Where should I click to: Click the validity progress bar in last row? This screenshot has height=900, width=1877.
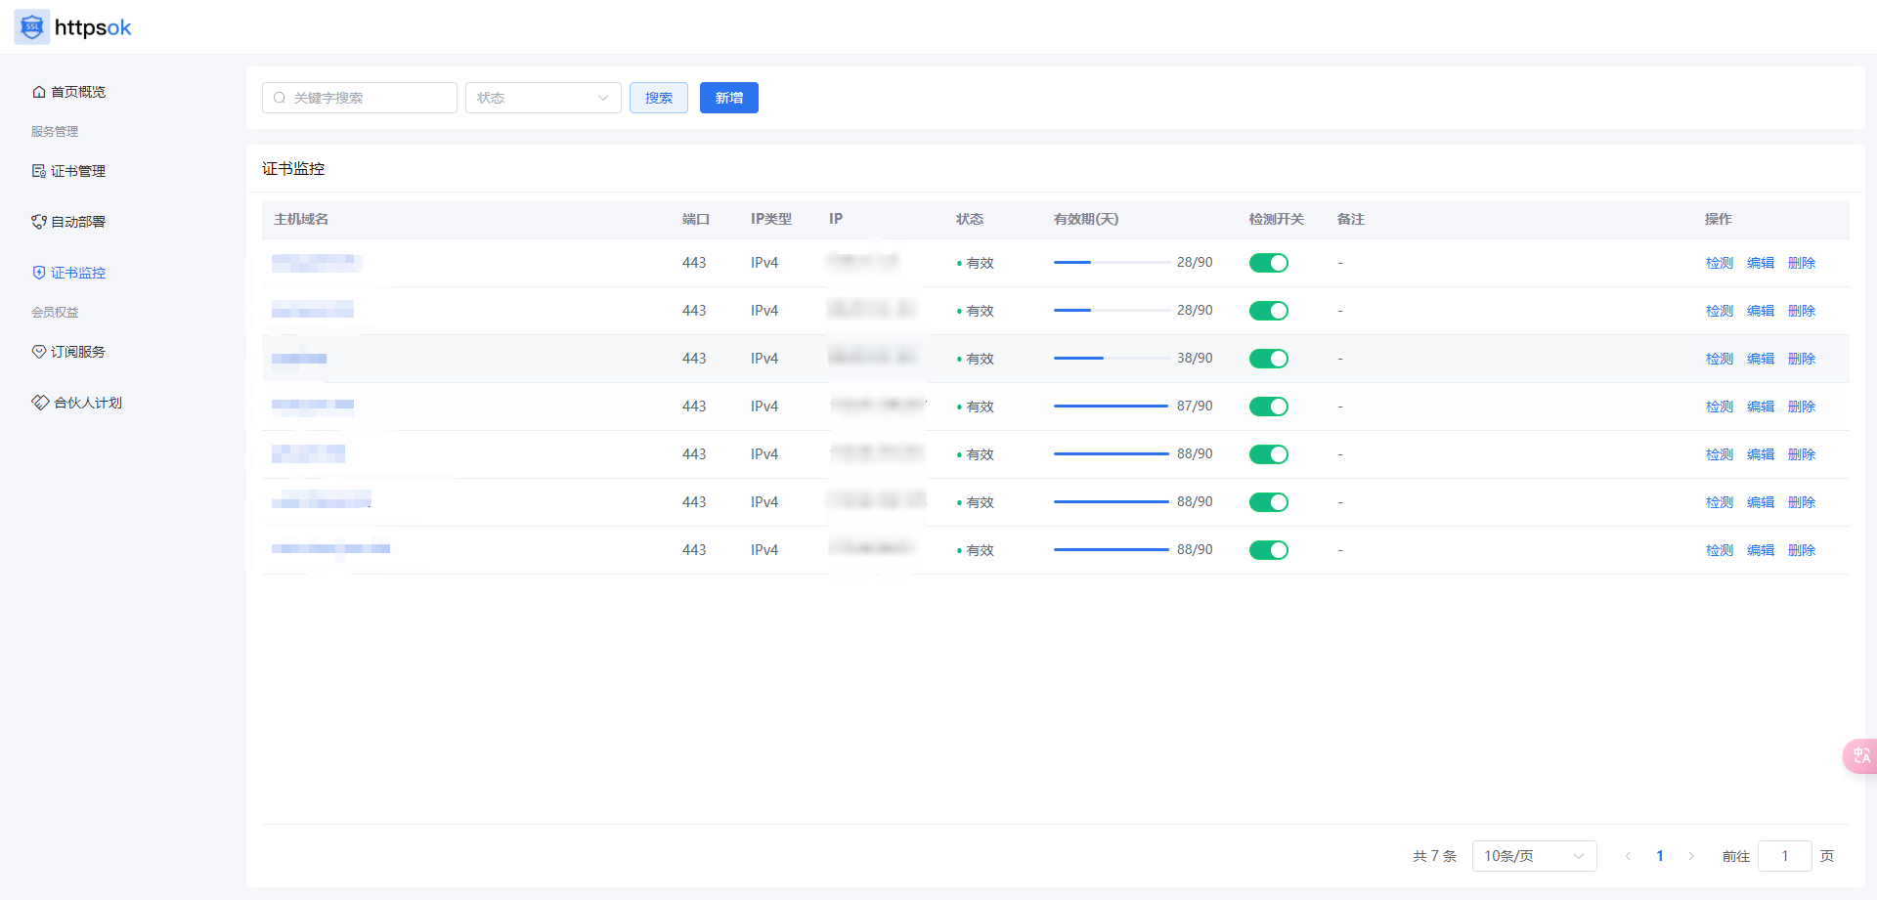[x=1112, y=550]
